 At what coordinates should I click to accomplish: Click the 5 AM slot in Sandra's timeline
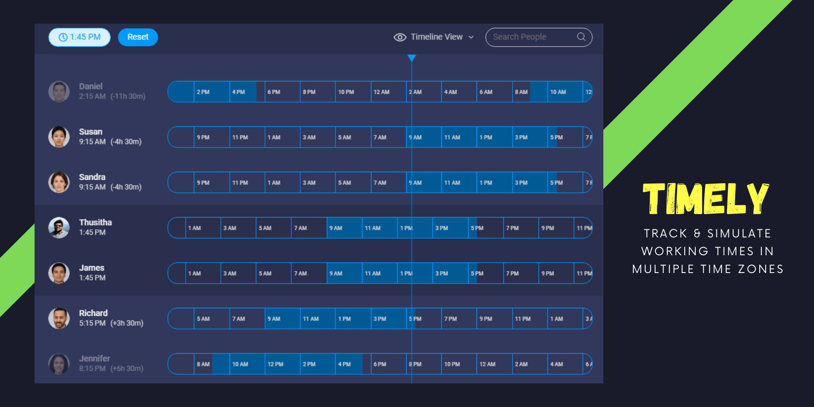click(x=353, y=182)
